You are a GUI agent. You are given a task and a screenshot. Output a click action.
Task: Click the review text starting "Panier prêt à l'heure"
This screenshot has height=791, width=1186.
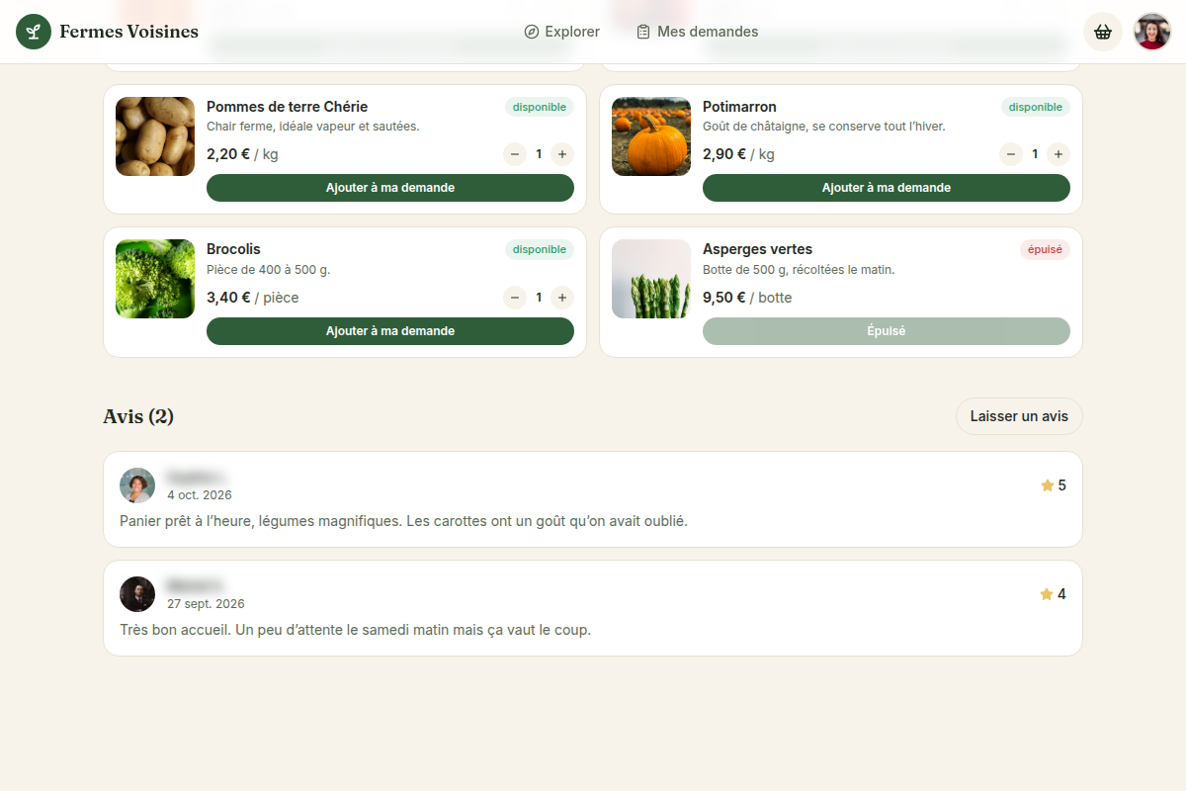(403, 521)
